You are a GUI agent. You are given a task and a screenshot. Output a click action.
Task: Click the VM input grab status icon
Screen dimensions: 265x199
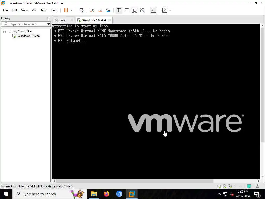pos(257,186)
